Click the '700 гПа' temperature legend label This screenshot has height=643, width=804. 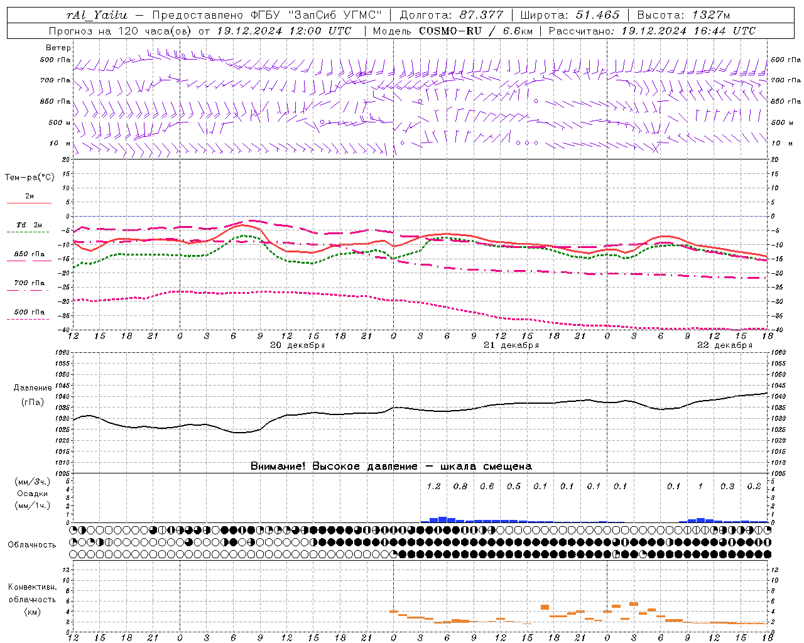pos(30,283)
